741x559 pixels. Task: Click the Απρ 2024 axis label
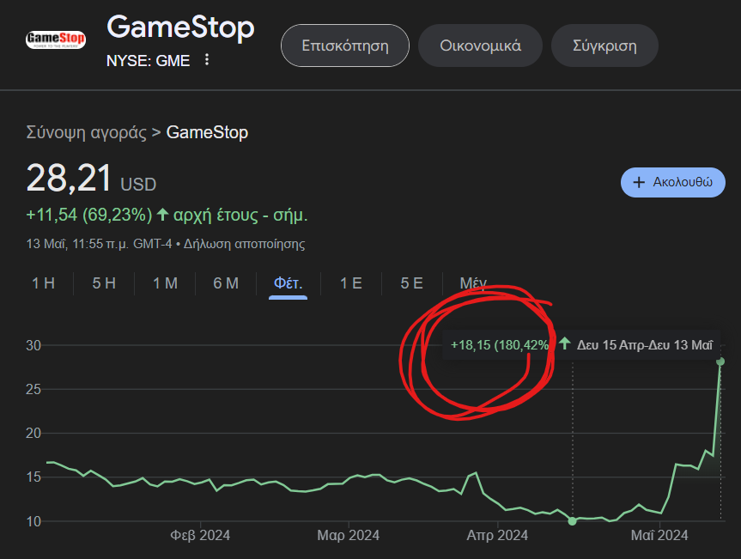(x=497, y=535)
